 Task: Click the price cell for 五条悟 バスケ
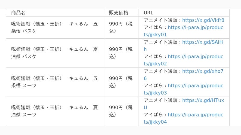121,28
